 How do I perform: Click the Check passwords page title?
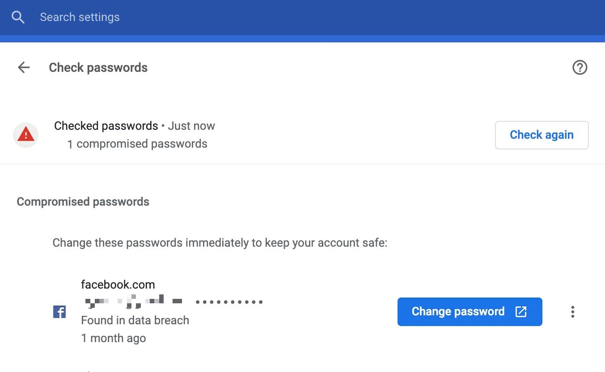coord(98,67)
